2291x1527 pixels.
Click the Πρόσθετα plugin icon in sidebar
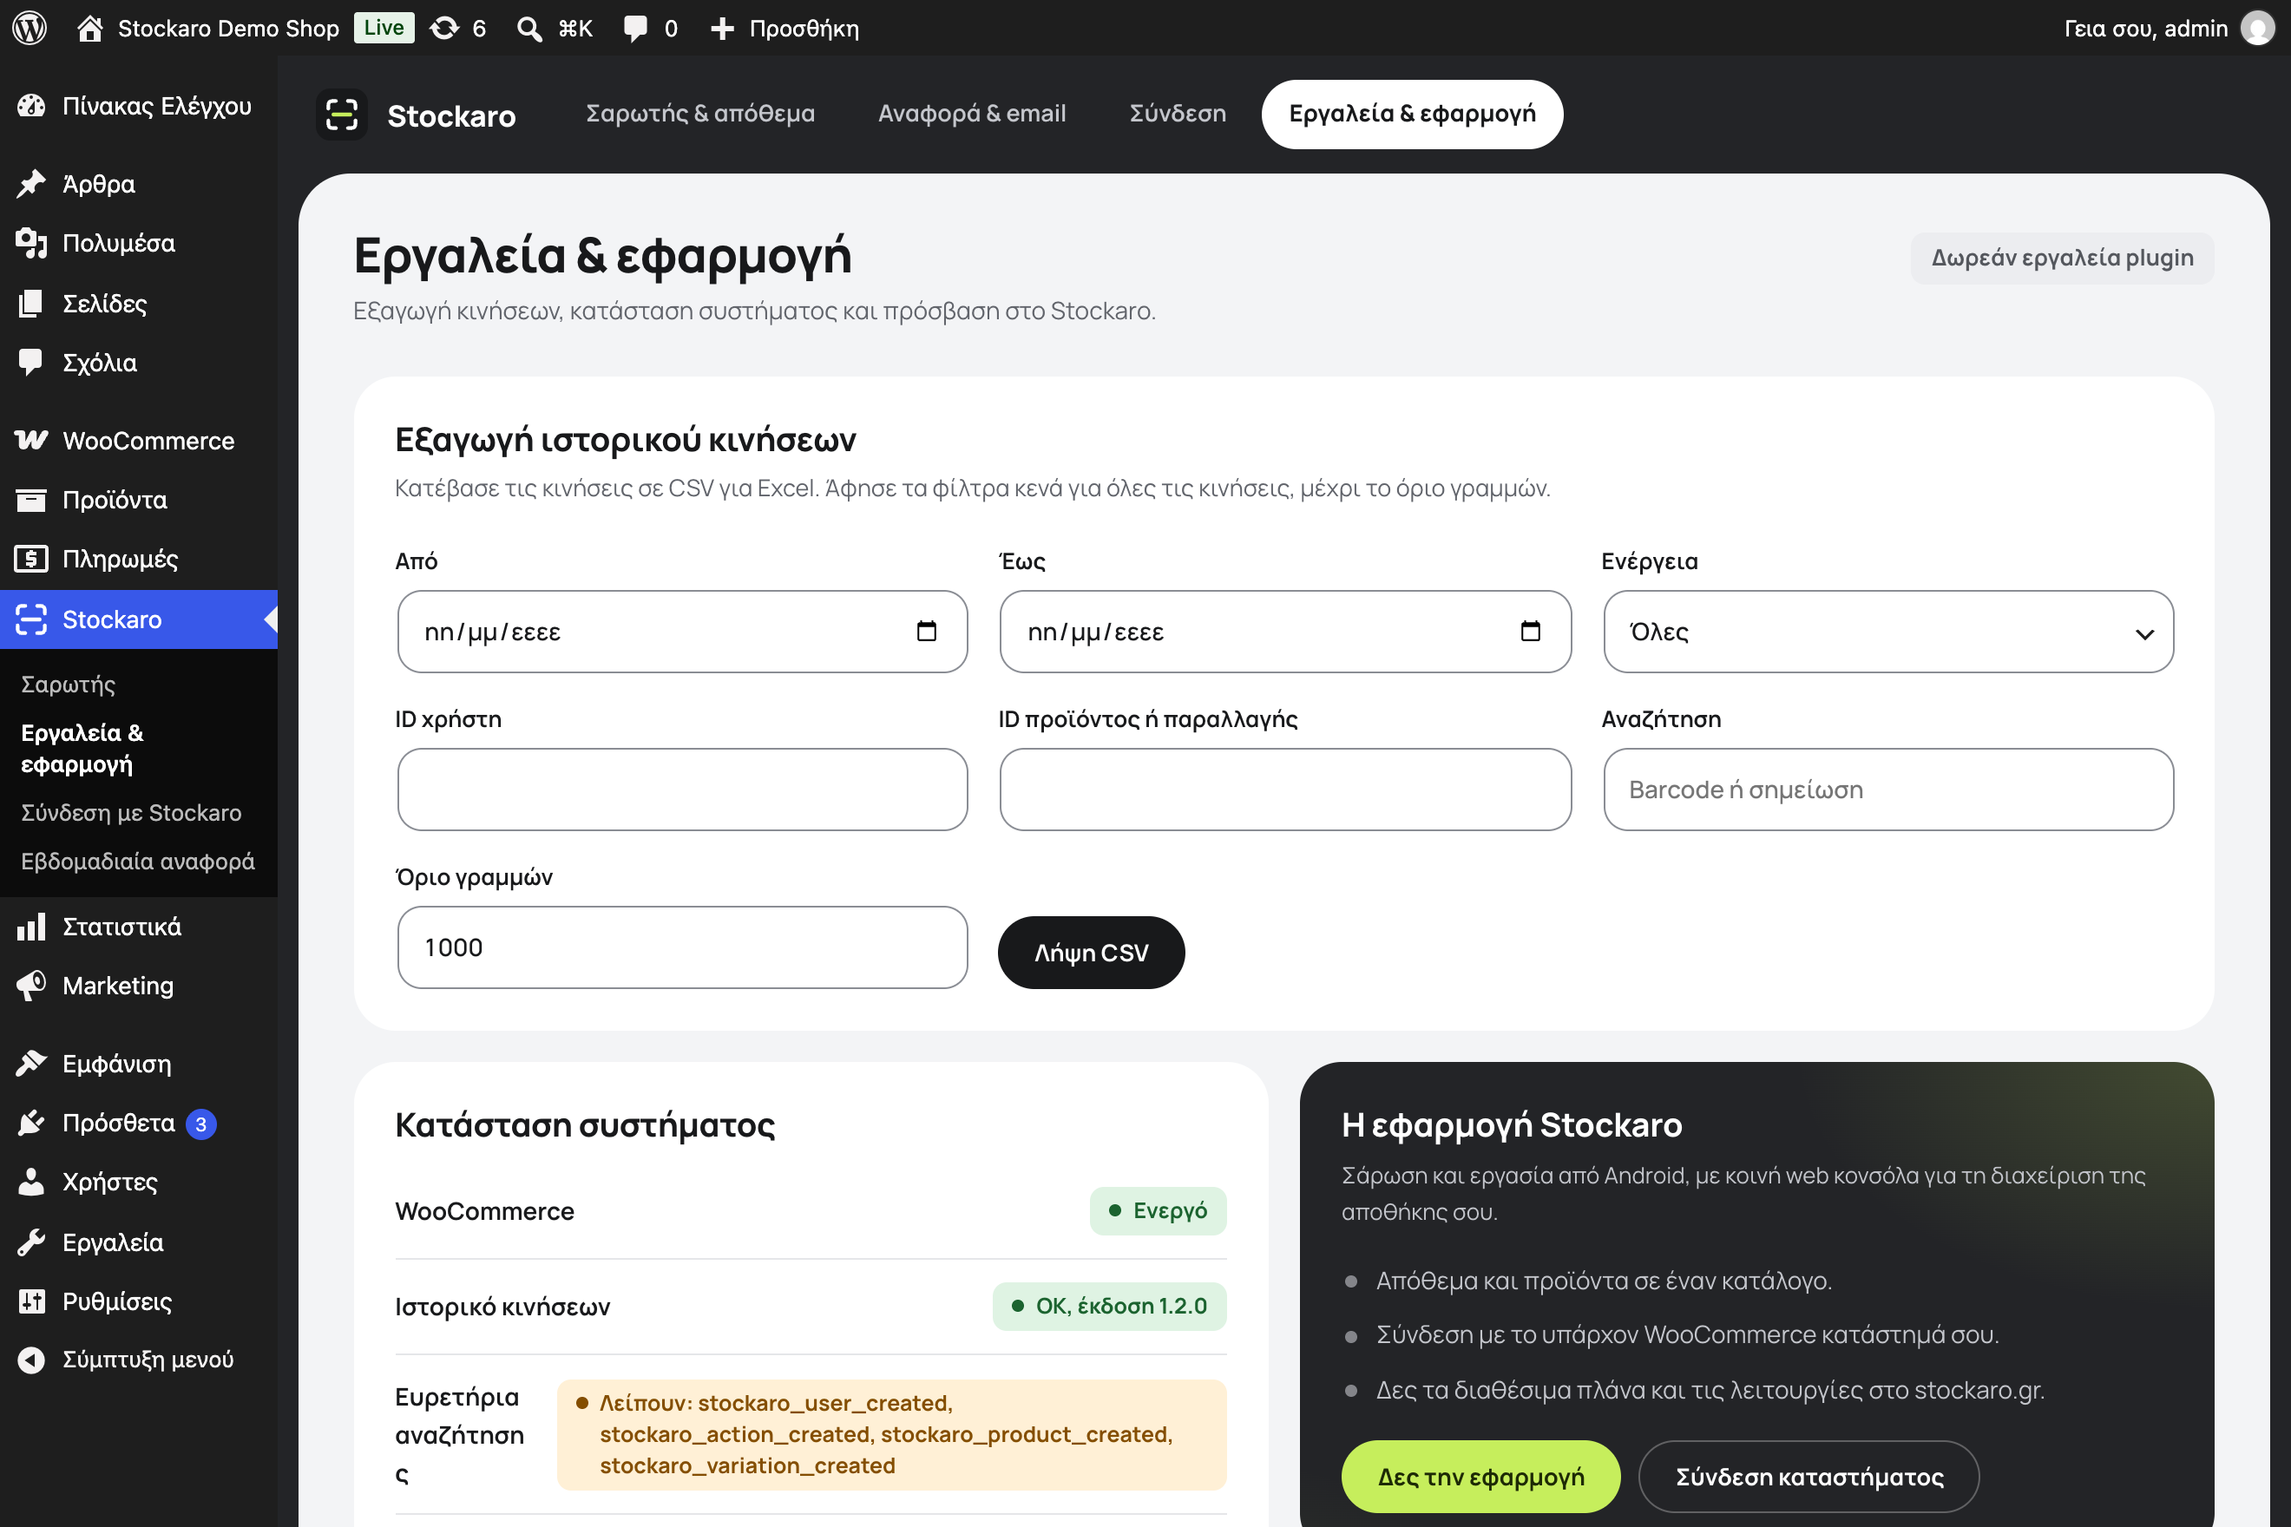coord(31,1123)
